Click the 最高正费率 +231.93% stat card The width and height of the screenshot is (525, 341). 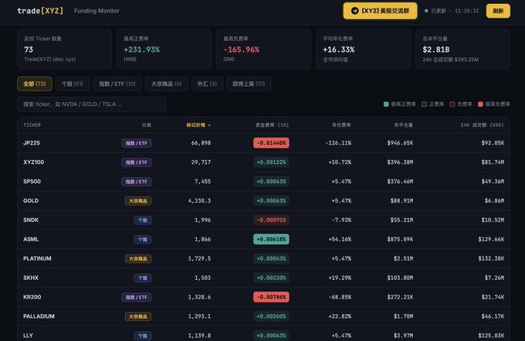coord(164,49)
